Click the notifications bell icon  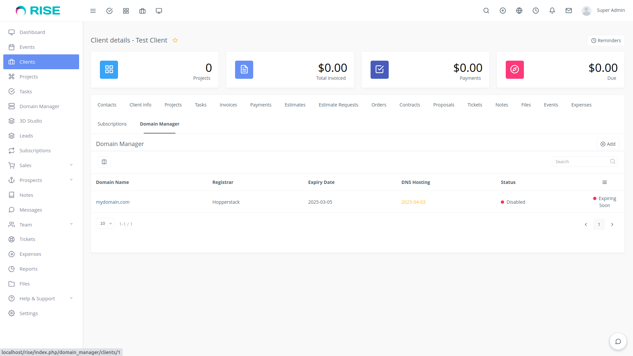point(552,11)
